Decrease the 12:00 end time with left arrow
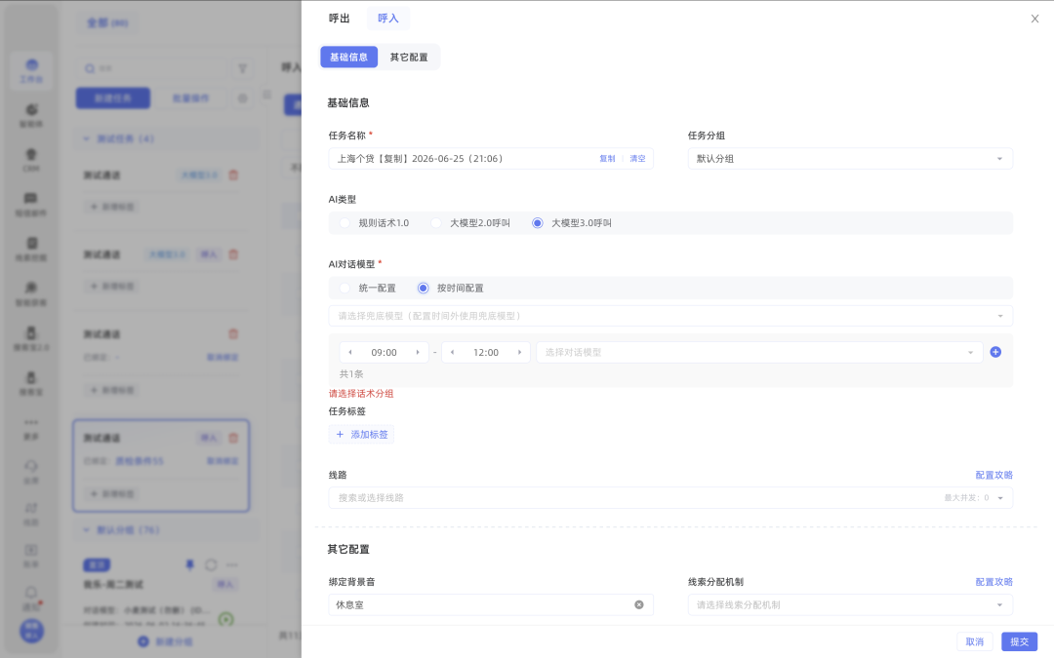 tap(453, 353)
